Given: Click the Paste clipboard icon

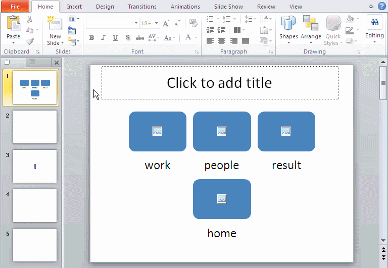Looking at the screenshot, I should 13,24.
